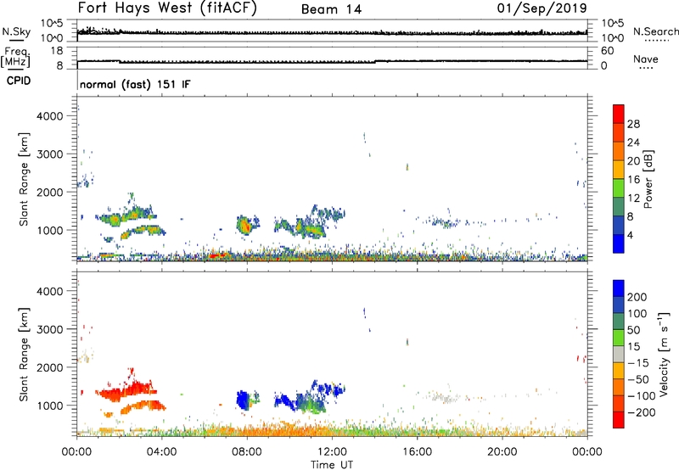Click the '60' Nave axis tick label
Screen dimensions: 679x470
[x=607, y=51]
